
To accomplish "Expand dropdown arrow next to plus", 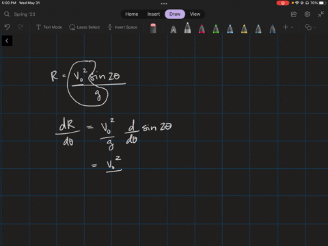I will click(292, 27).
